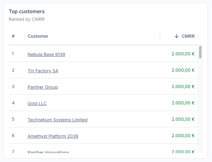The image size is (212, 162).
Task: Open the Gold LLC customer link
Action: click(37, 103)
